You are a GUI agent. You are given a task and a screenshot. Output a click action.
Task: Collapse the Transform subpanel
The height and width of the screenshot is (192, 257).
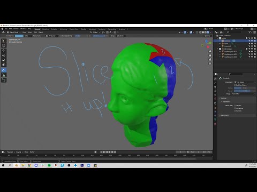pos(226,102)
